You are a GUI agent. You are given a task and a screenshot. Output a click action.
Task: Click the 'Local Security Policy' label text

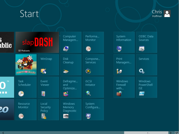[46, 107]
